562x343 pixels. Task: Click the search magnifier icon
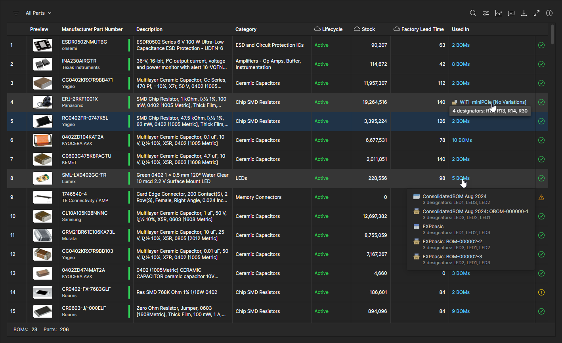point(473,13)
